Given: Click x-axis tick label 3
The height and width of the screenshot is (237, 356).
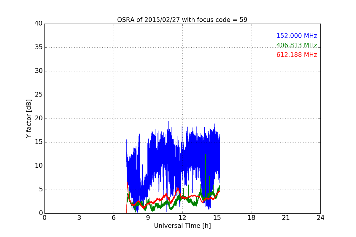Looking at the screenshot, I should [79, 218].
